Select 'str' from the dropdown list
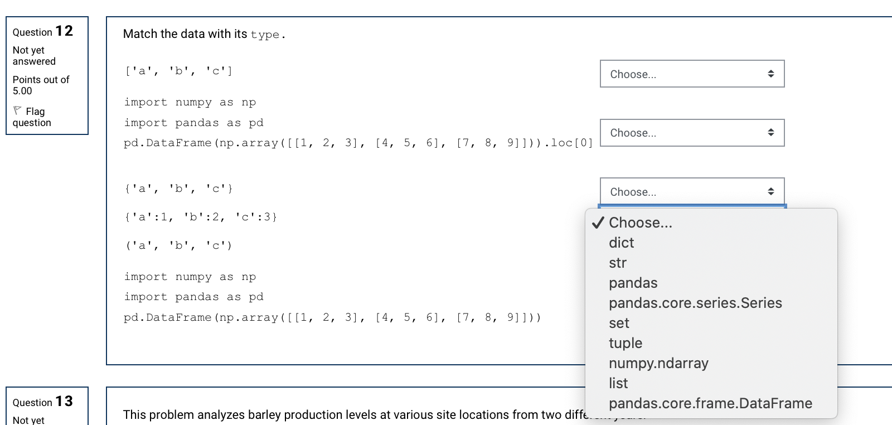The width and height of the screenshot is (892, 425). coord(711,263)
